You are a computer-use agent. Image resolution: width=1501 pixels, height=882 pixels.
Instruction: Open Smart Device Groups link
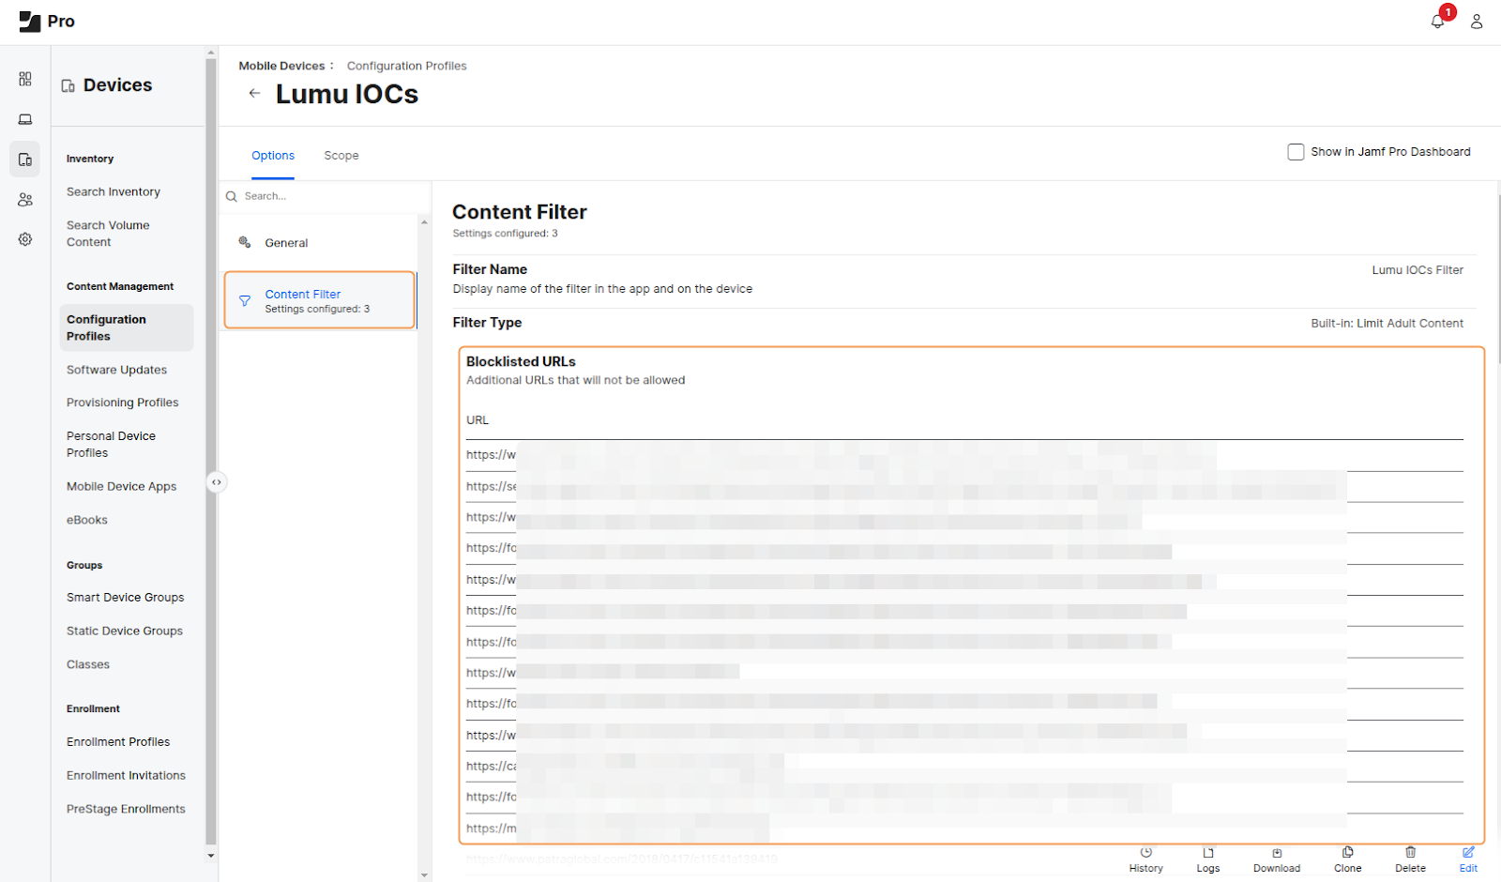(x=125, y=598)
